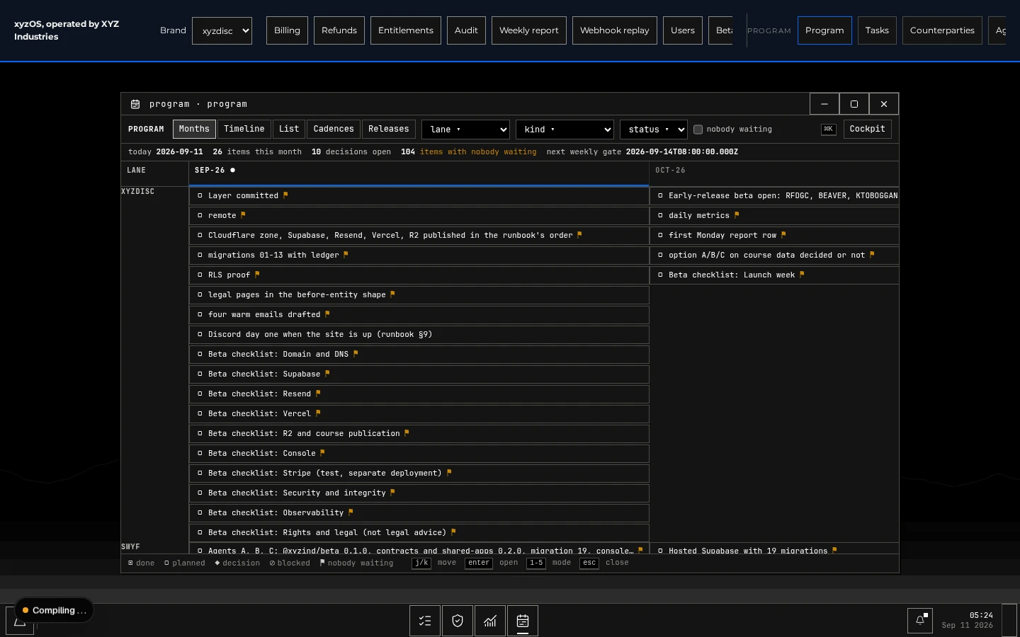
Task: Open the Audit page
Action: (x=466, y=30)
